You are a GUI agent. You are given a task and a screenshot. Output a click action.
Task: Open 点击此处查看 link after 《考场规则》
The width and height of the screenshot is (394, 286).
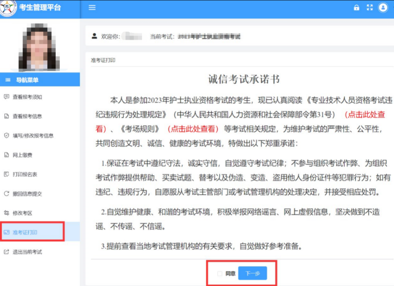tap(193, 129)
